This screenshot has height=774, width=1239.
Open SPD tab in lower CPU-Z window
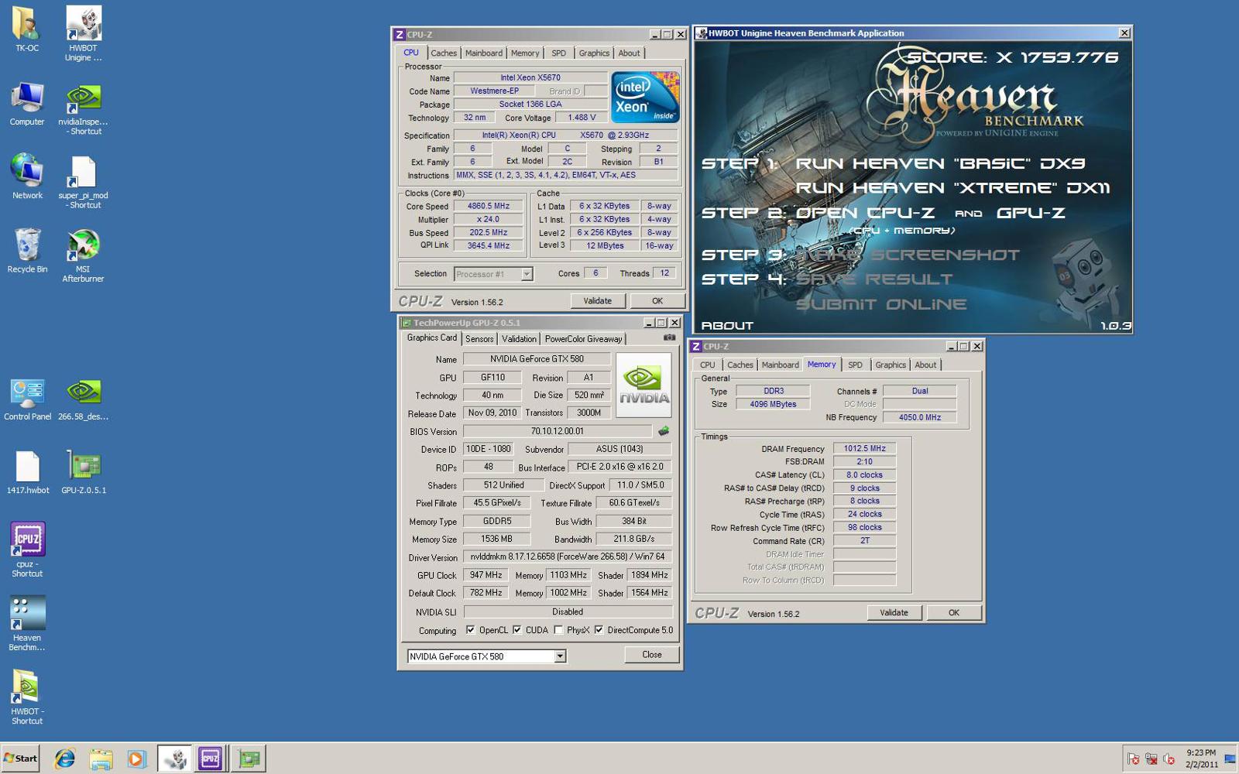[855, 365]
